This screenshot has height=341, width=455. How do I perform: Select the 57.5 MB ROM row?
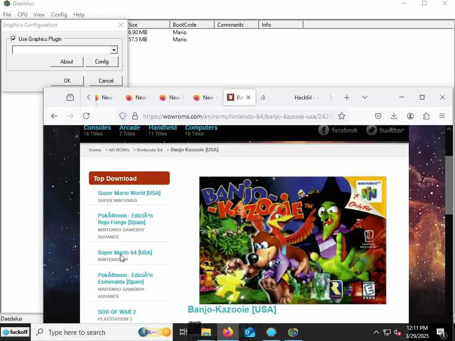(291, 40)
